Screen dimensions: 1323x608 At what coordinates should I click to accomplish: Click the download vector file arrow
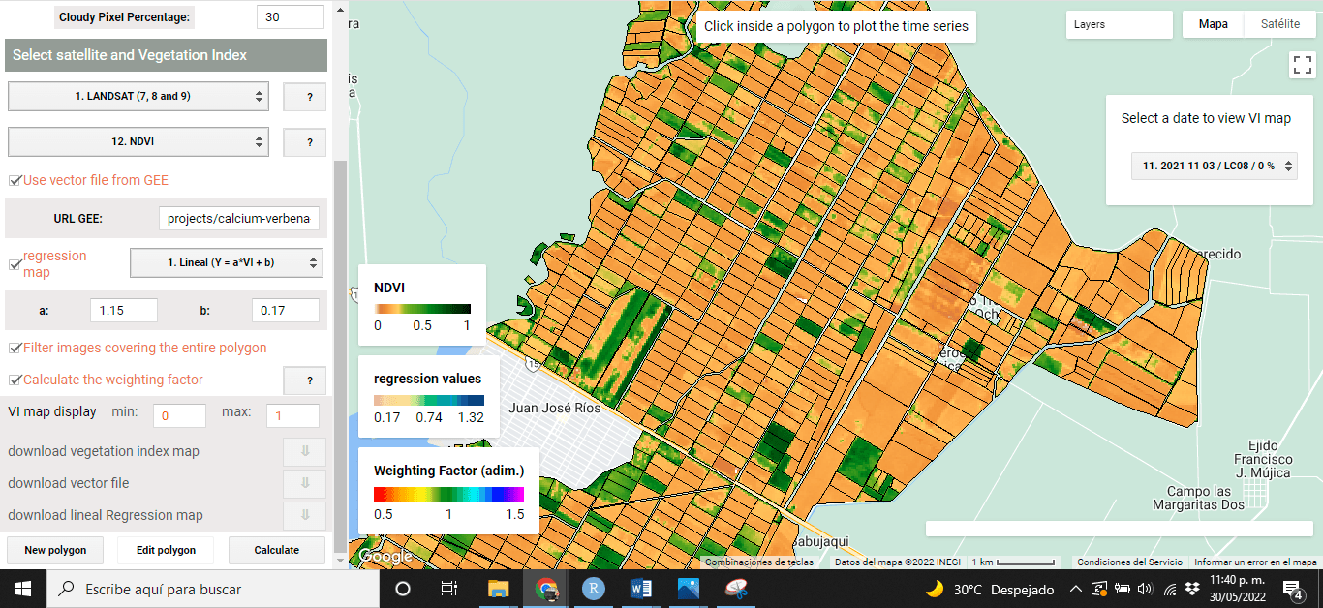(304, 483)
